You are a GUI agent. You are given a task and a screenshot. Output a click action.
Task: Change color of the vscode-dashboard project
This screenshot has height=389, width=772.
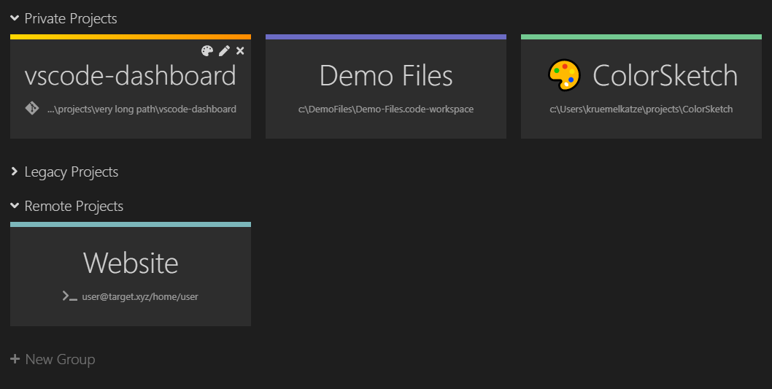coord(207,50)
